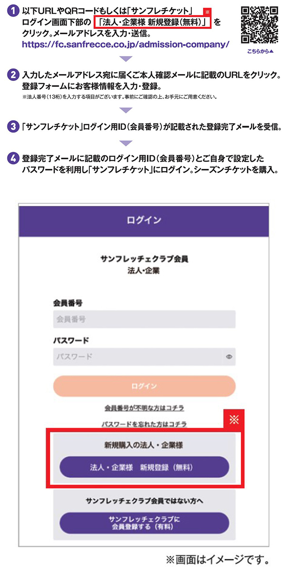Click the orange ログイン button

point(144,386)
